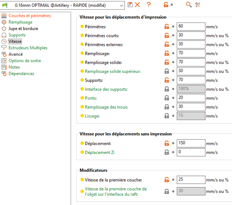Click the Périmètres externes speed field
The width and height of the screenshot is (232, 205).
tap(191, 44)
